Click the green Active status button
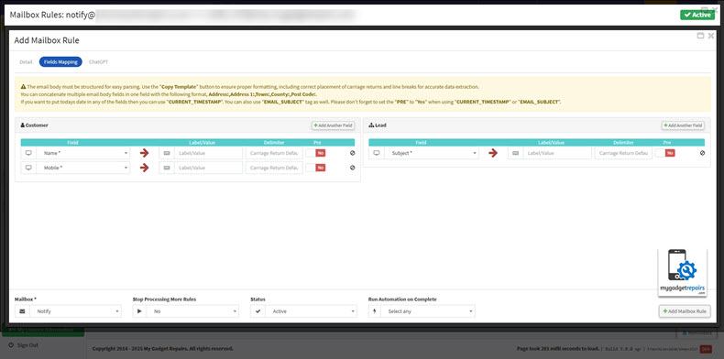This screenshot has width=724, height=359. [x=697, y=15]
